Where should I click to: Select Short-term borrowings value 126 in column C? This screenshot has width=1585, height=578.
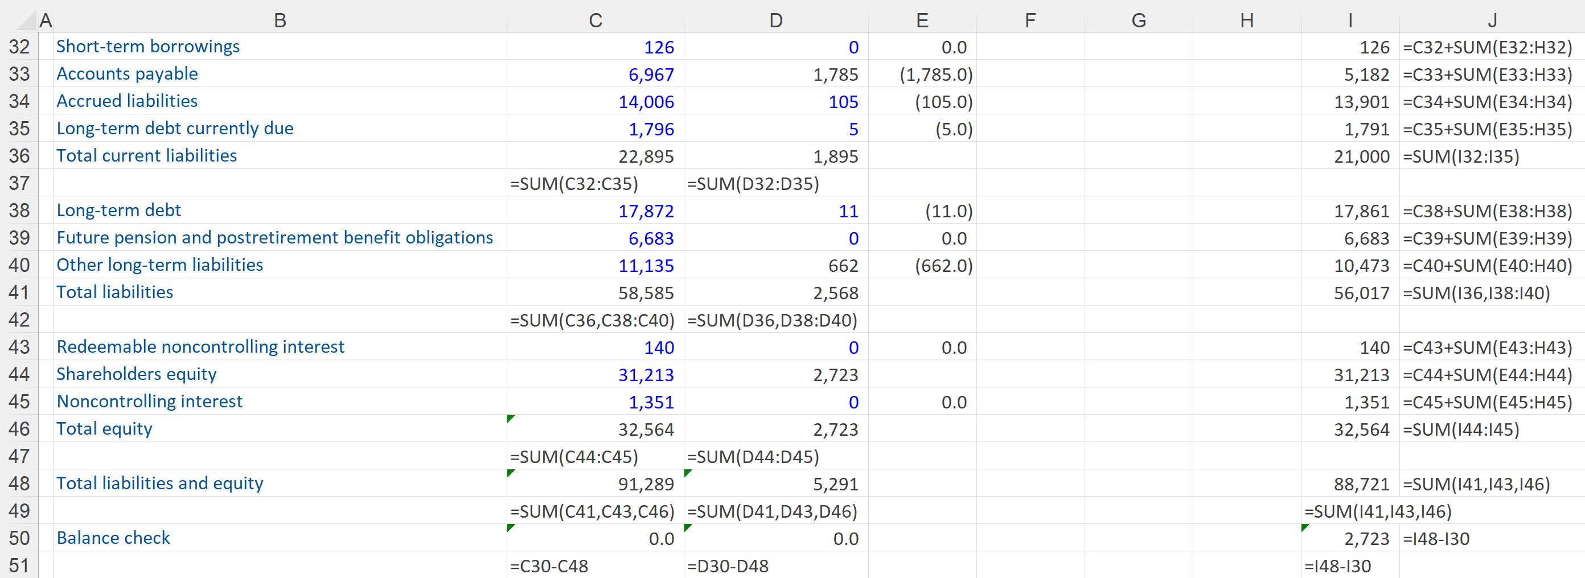[x=658, y=47]
